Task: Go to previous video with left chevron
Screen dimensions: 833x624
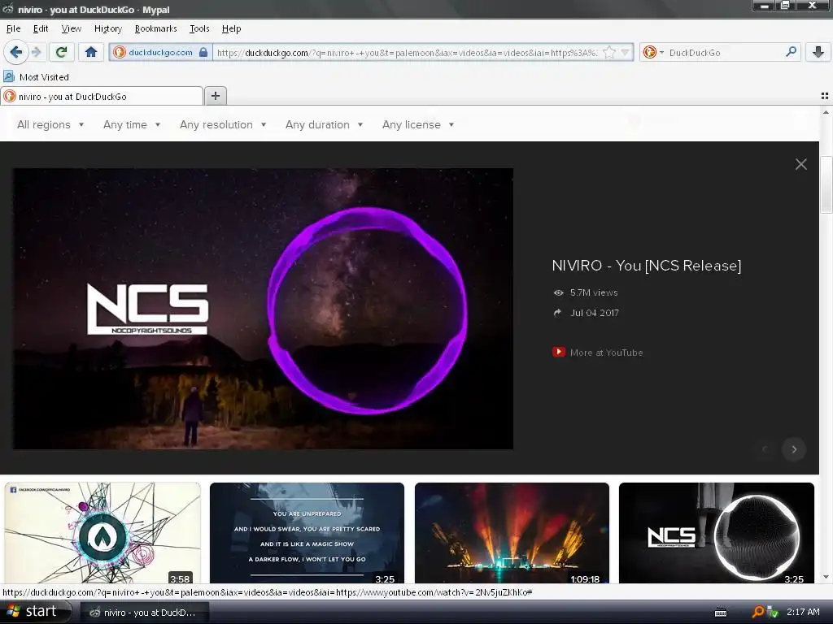Action: (765, 449)
